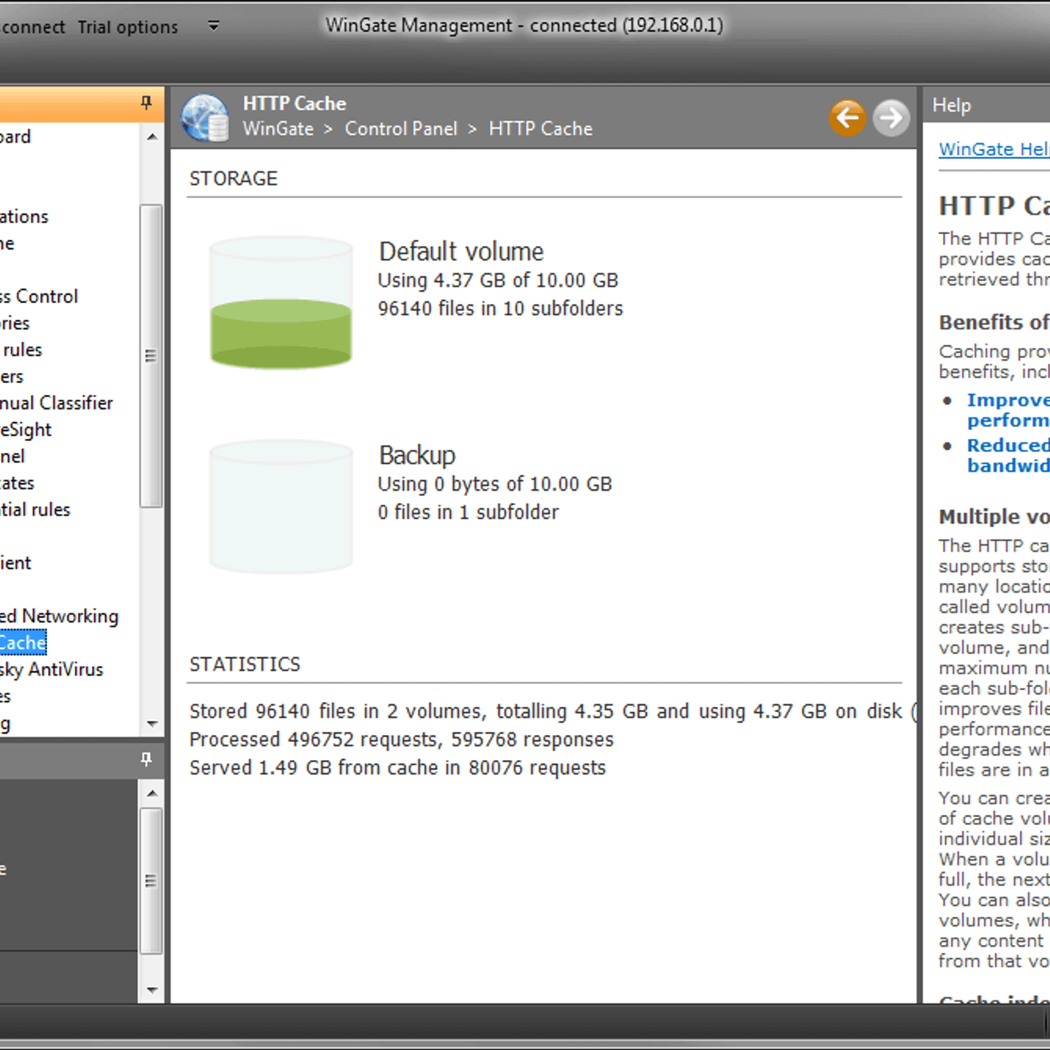Open the Classifier navigation item
This screenshot has height=1050, width=1050.
56,403
